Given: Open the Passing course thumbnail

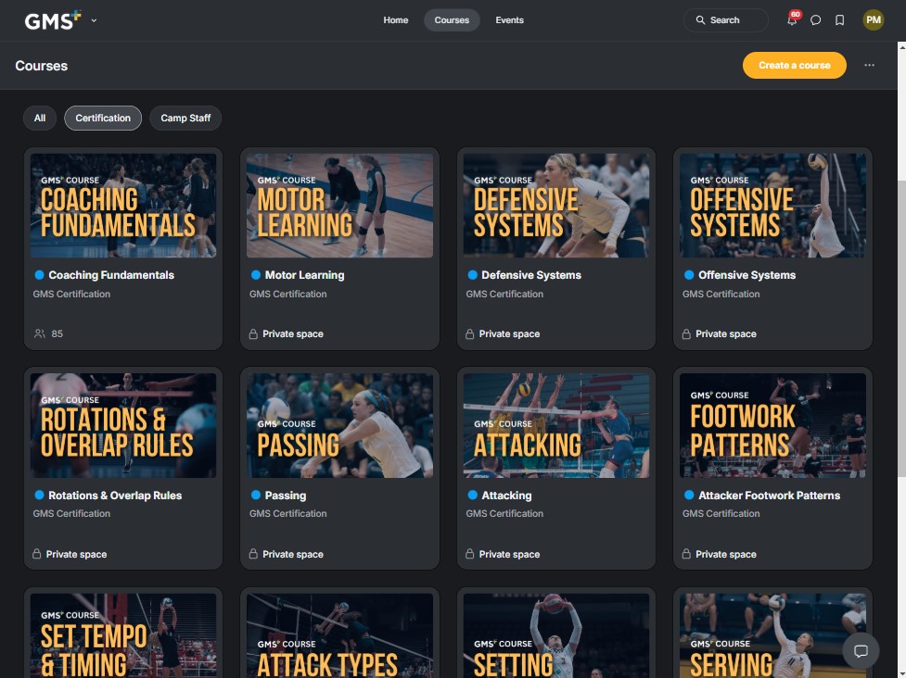Looking at the screenshot, I should pyautogui.click(x=339, y=425).
